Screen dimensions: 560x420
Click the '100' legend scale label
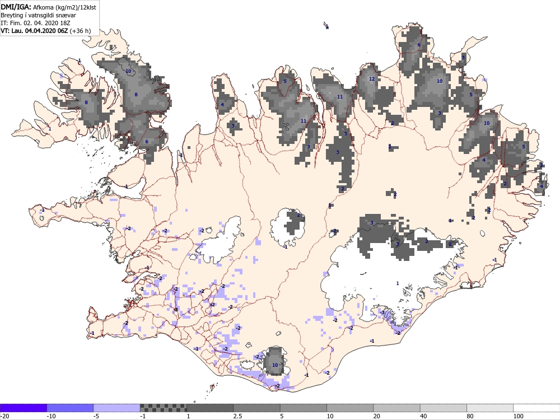click(518, 417)
